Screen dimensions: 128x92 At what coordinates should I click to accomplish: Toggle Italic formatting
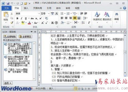pos(22,18)
